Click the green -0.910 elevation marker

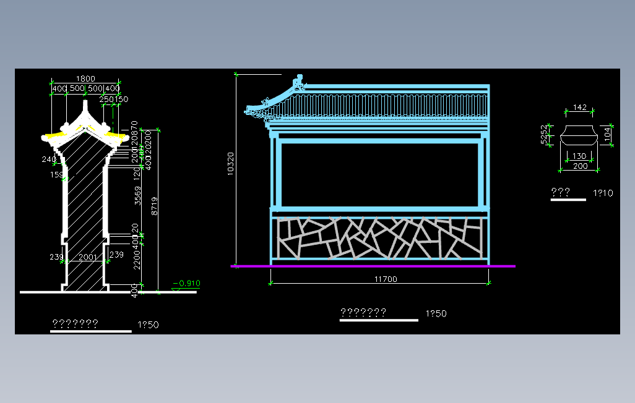click(186, 283)
